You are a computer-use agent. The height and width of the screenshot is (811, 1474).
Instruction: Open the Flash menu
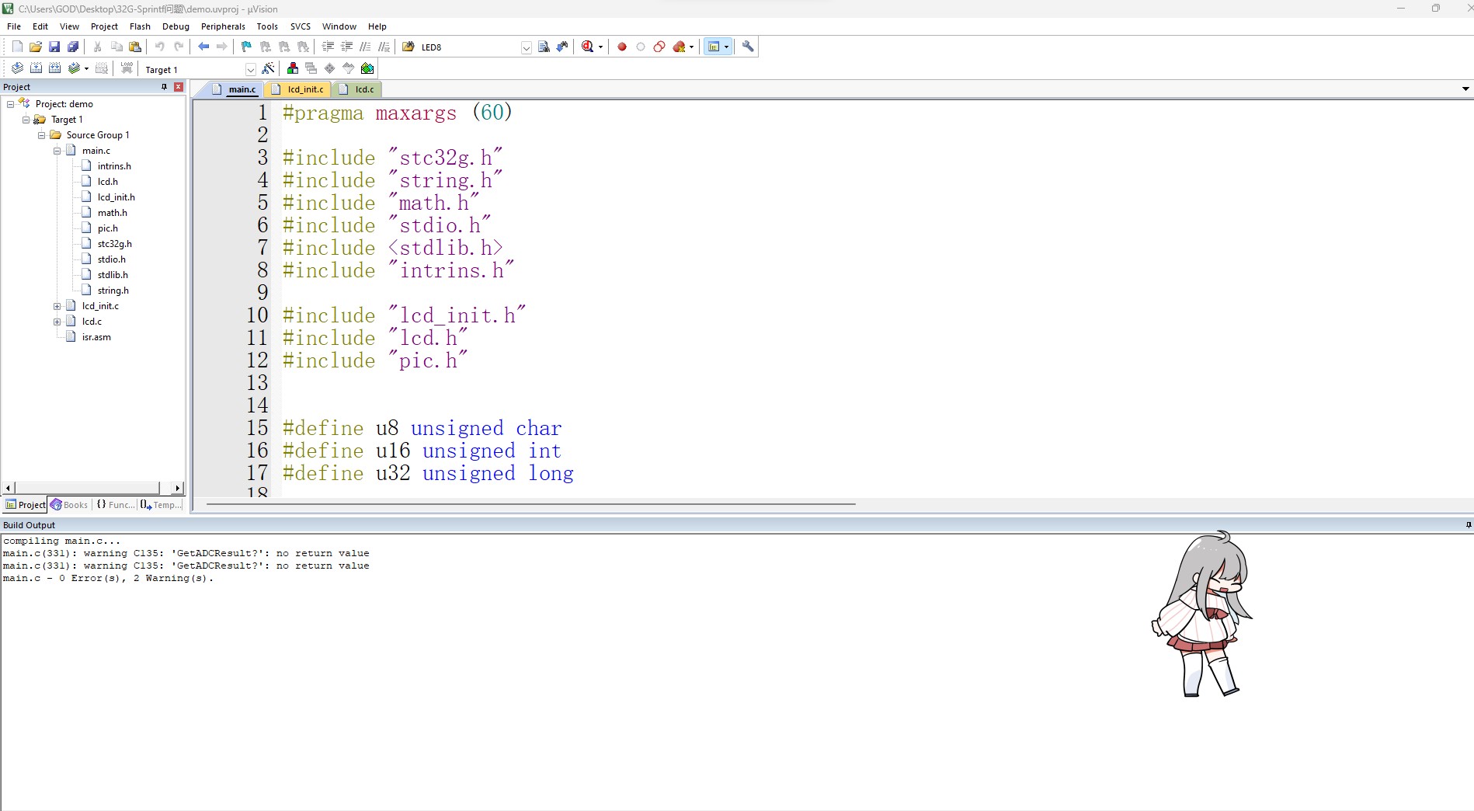[140, 26]
